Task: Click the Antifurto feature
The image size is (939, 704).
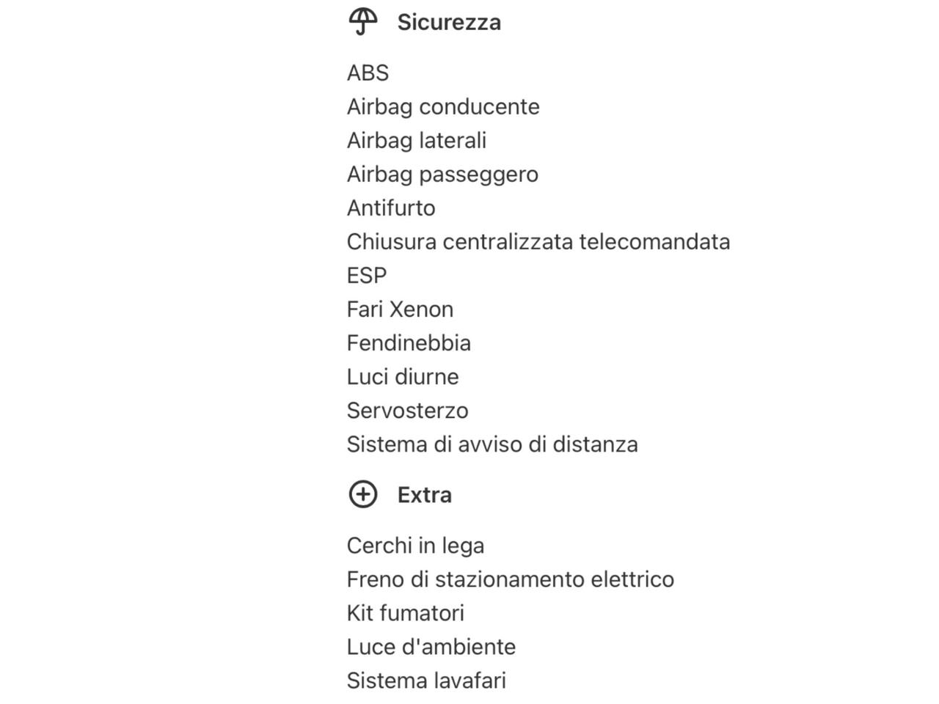Action: pyautogui.click(x=391, y=208)
